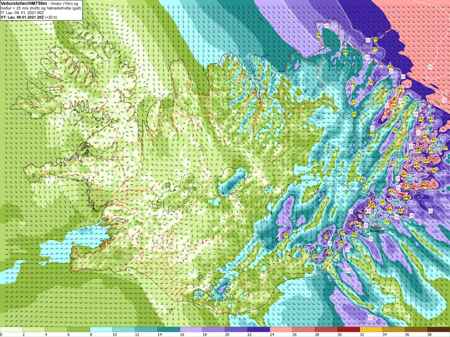Click the '0' scale number in the legend
Screen dimensions: 450x337
[1, 335]
